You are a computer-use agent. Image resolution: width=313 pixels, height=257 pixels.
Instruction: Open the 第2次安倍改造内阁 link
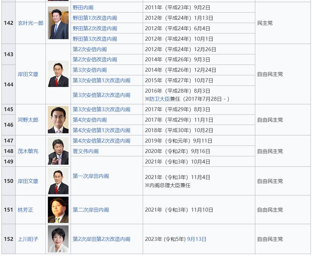click(x=95, y=59)
